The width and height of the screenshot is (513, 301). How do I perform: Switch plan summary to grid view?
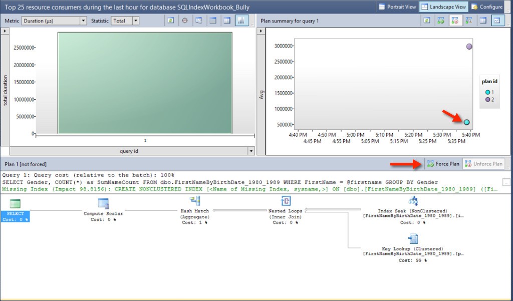483,21
